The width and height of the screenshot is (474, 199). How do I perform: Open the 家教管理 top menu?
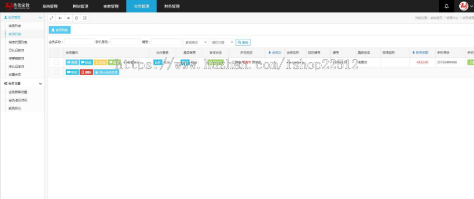(x=111, y=6)
